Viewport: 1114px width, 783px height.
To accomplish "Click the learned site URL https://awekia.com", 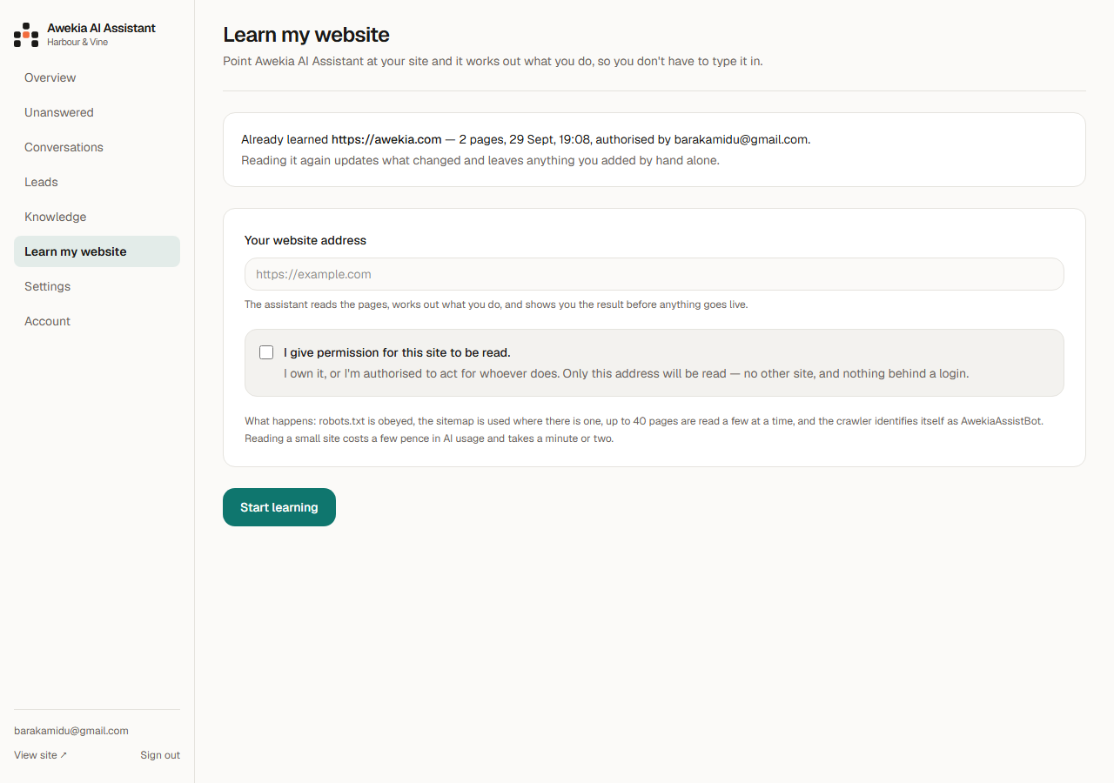I will pos(386,139).
